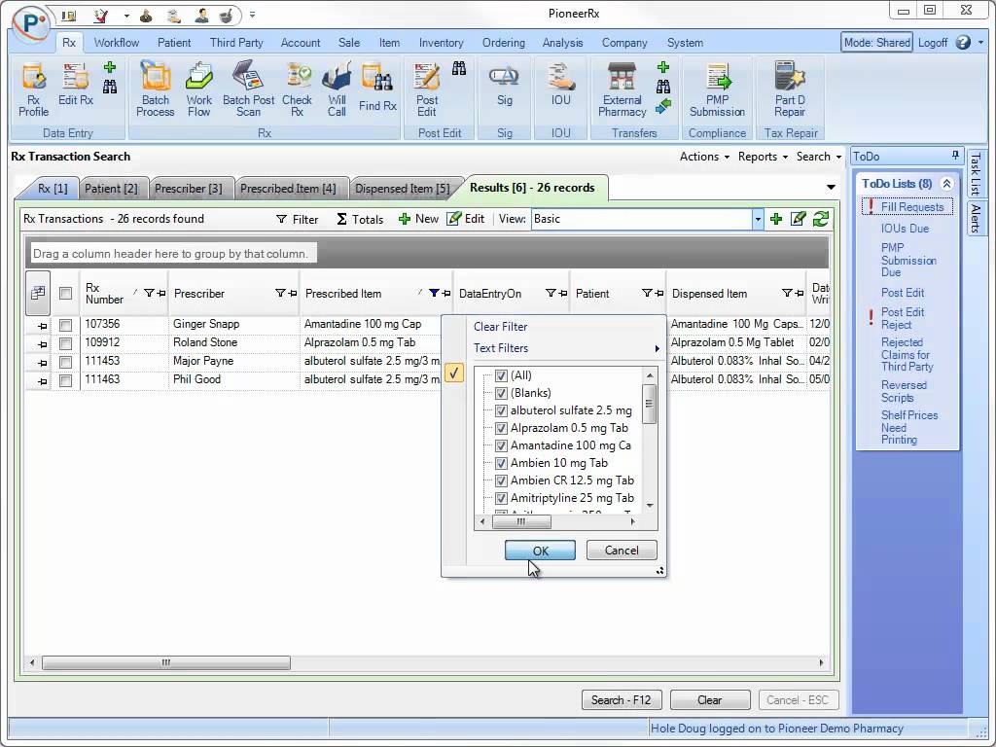Open the Fill Requests ToDo list

912,206
